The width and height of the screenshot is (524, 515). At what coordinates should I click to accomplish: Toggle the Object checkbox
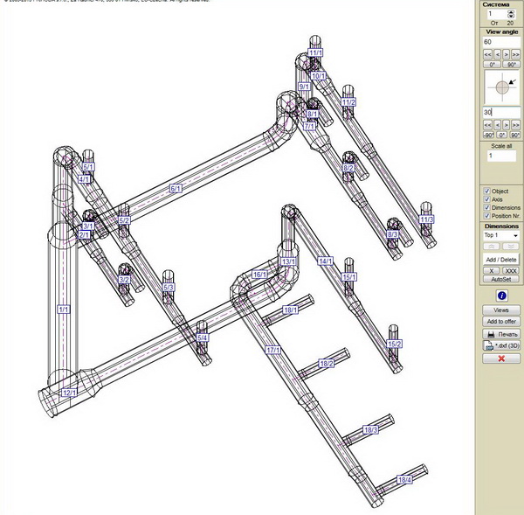click(487, 191)
